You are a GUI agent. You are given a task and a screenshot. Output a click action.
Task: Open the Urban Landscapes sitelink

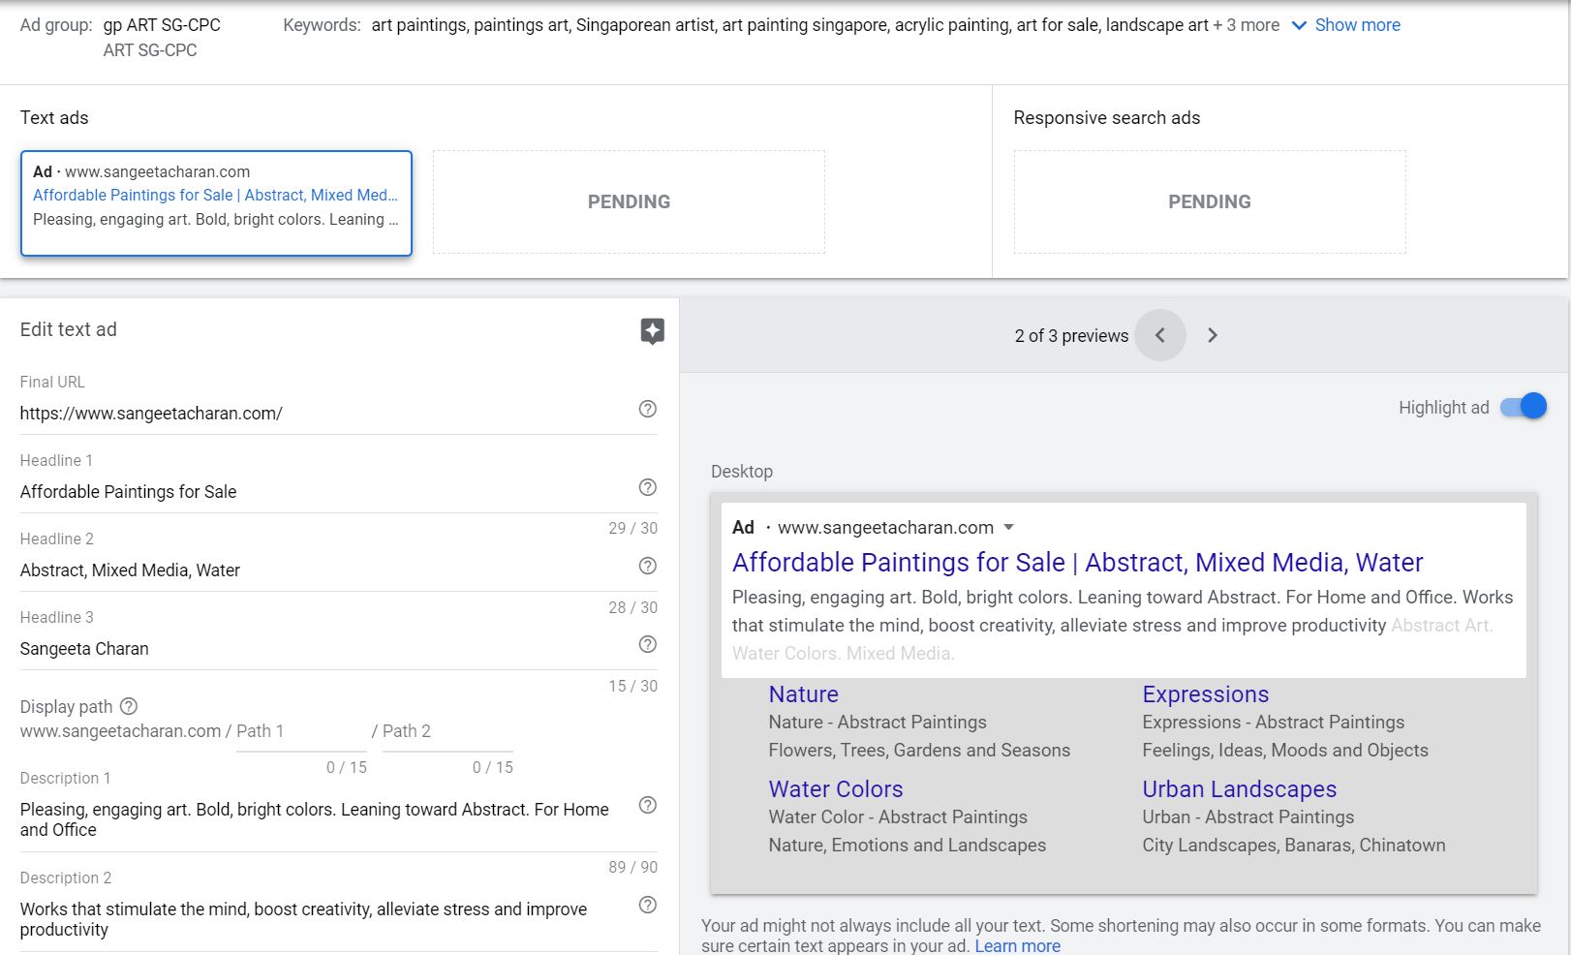point(1239,788)
